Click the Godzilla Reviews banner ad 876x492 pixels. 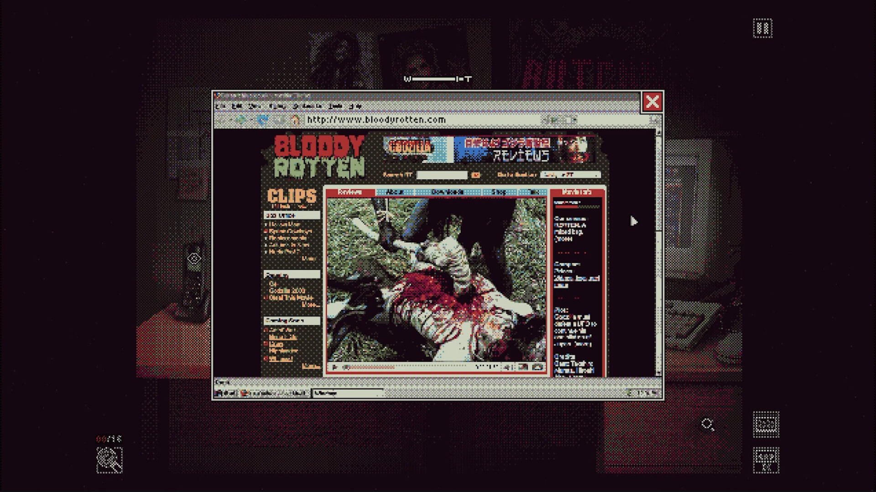click(489, 149)
